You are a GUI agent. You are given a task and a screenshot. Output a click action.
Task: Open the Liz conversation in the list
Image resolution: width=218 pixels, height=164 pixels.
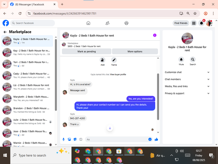point(27,87)
